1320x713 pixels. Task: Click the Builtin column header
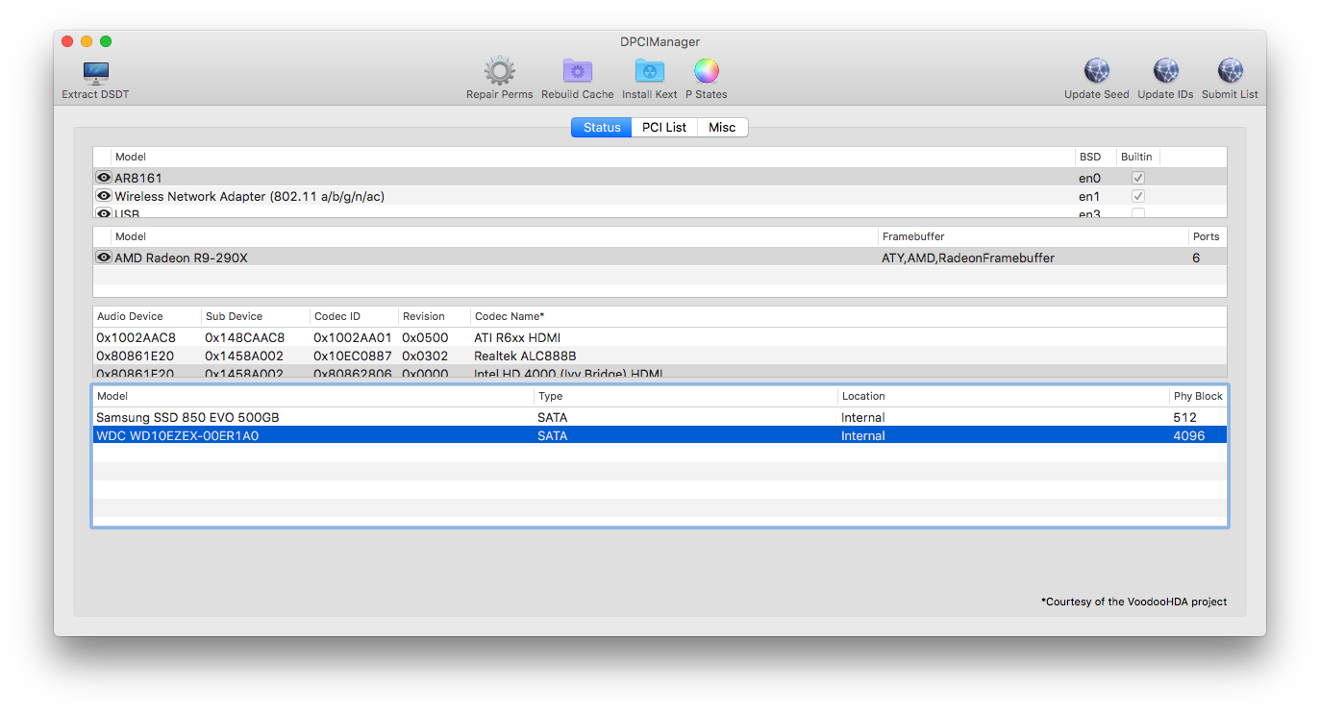click(x=1136, y=157)
